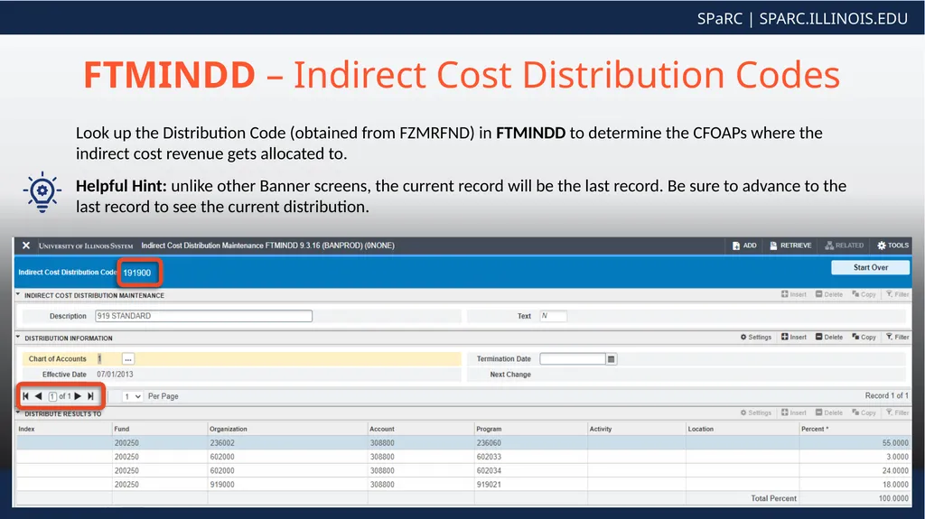This screenshot has height=519, width=925.
Task: Click Insert in the Distribute Results To header
Action: click(793, 412)
